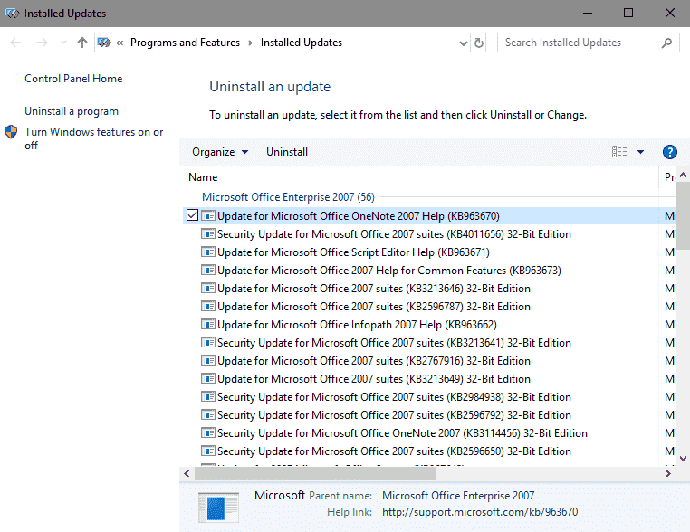Click Programs and Features breadcrumb
The width and height of the screenshot is (690, 532).
click(185, 43)
